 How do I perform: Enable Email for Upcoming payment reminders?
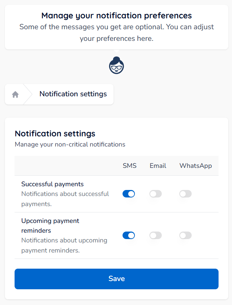point(155,235)
